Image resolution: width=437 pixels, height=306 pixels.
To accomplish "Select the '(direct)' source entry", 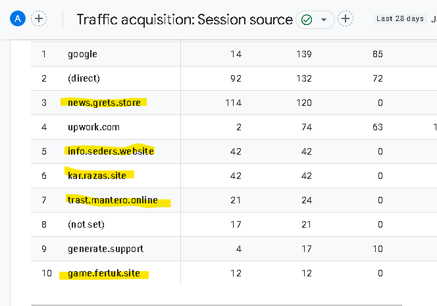I will tap(84, 78).
